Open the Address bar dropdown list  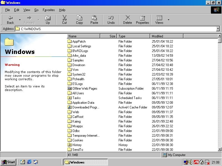218,29
